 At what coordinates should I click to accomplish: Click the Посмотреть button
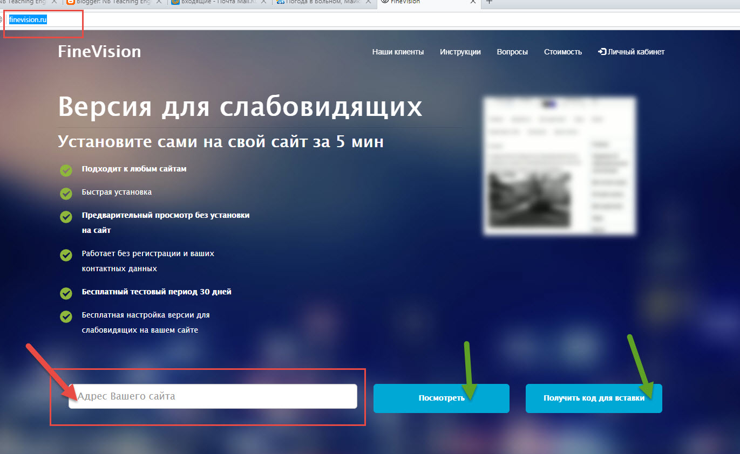point(442,398)
